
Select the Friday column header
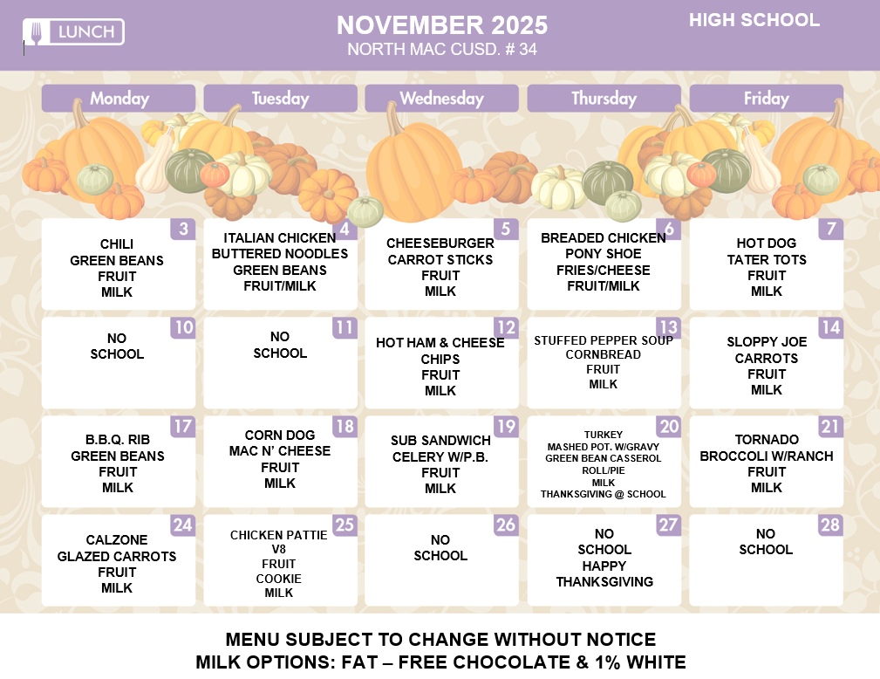[x=766, y=99]
